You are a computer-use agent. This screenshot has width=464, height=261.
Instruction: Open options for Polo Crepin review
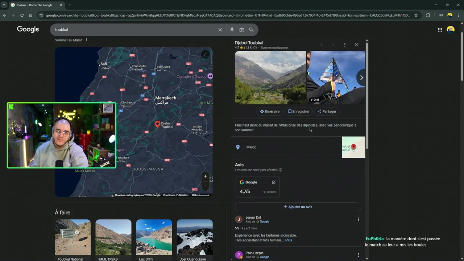coord(358,255)
